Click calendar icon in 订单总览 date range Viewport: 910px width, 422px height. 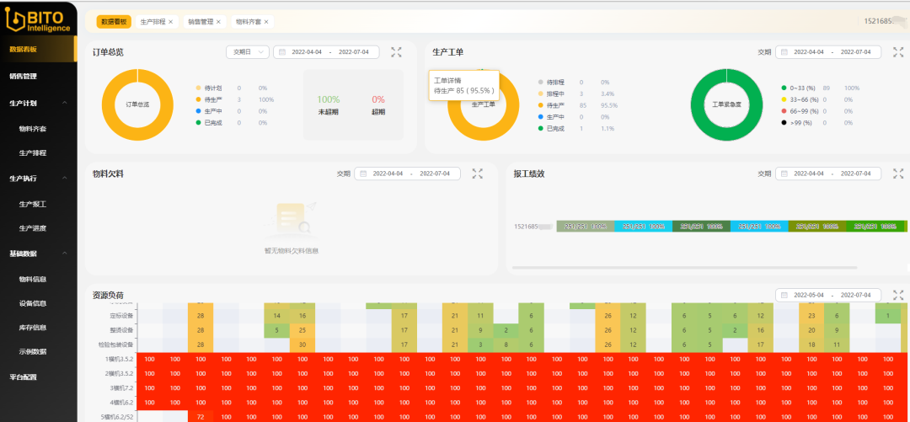282,52
